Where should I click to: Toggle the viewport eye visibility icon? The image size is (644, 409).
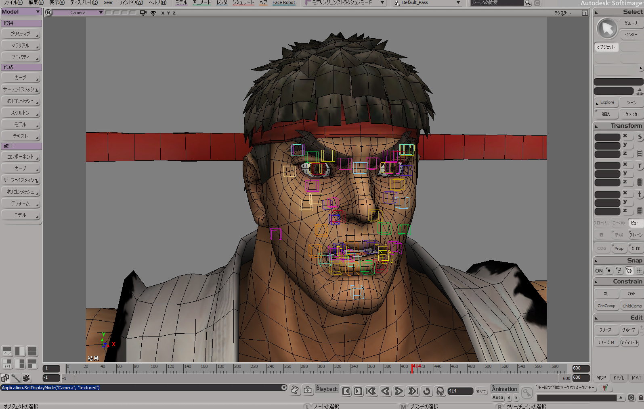tap(153, 13)
